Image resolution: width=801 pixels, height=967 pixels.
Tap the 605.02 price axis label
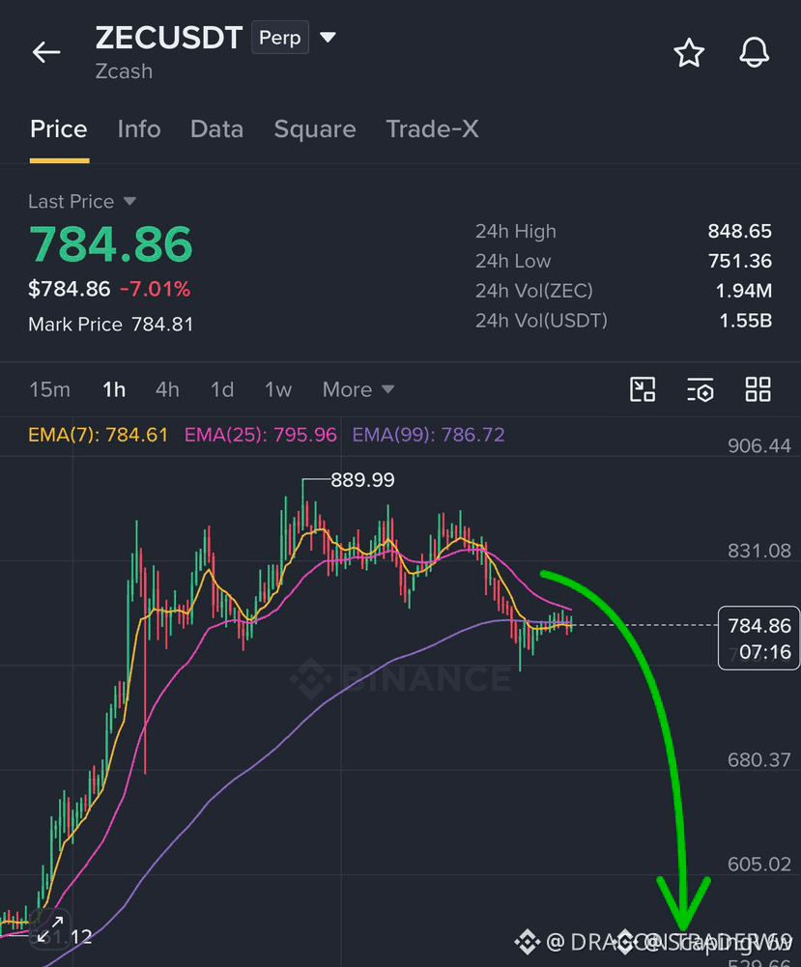point(759,864)
